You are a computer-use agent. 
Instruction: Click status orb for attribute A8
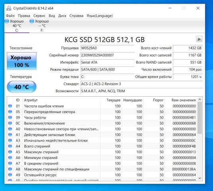point(10,169)
